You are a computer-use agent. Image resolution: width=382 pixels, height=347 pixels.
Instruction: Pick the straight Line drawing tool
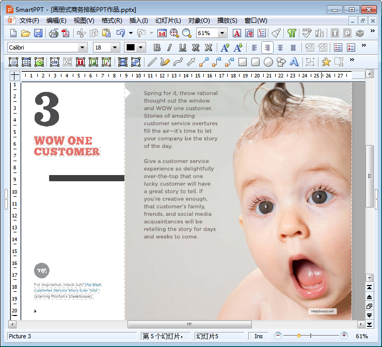pyautogui.click(x=152, y=62)
